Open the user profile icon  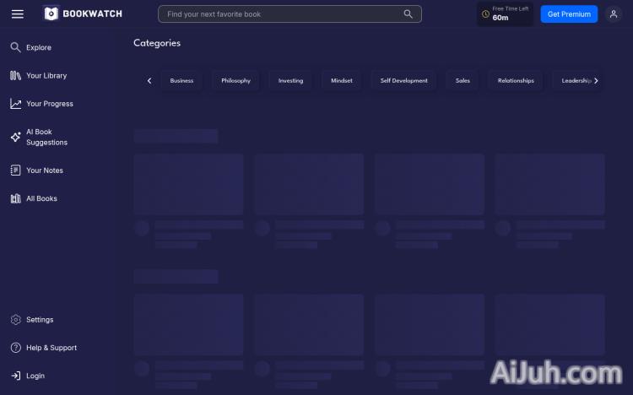(x=614, y=14)
